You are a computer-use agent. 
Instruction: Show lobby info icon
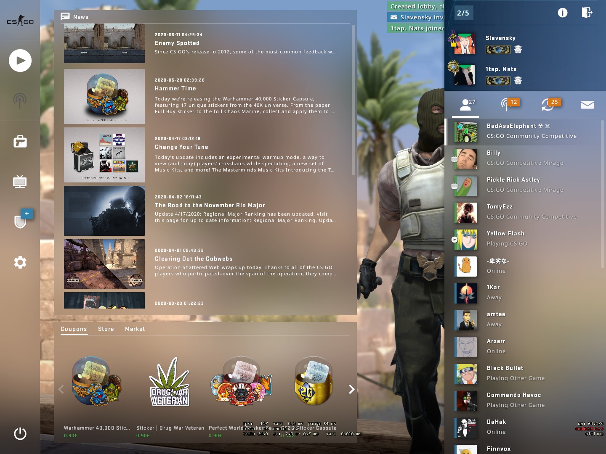(563, 13)
